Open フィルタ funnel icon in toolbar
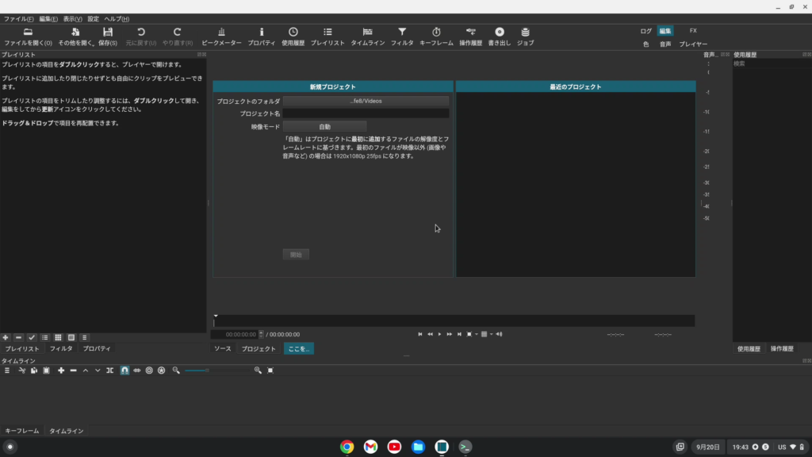The height and width of the screenshot is (457, 812). coord(402,36)
